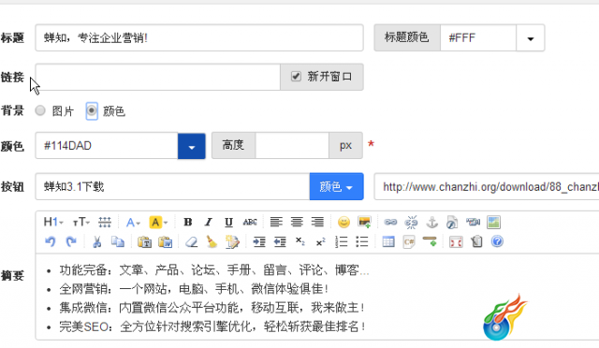The image size is (599, 348).
Task: Click the line height icon
Action: click(105, 222)
